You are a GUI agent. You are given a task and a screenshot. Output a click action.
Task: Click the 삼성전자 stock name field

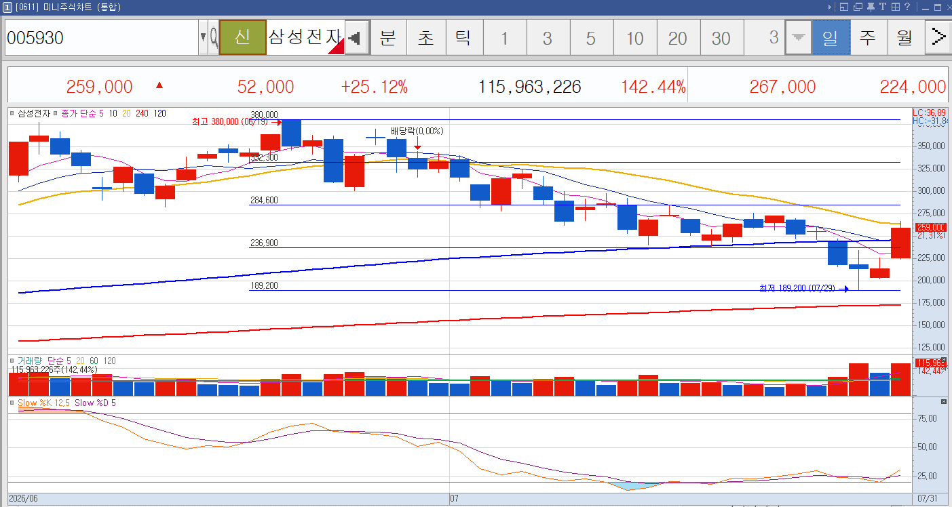tap(305, 37)
